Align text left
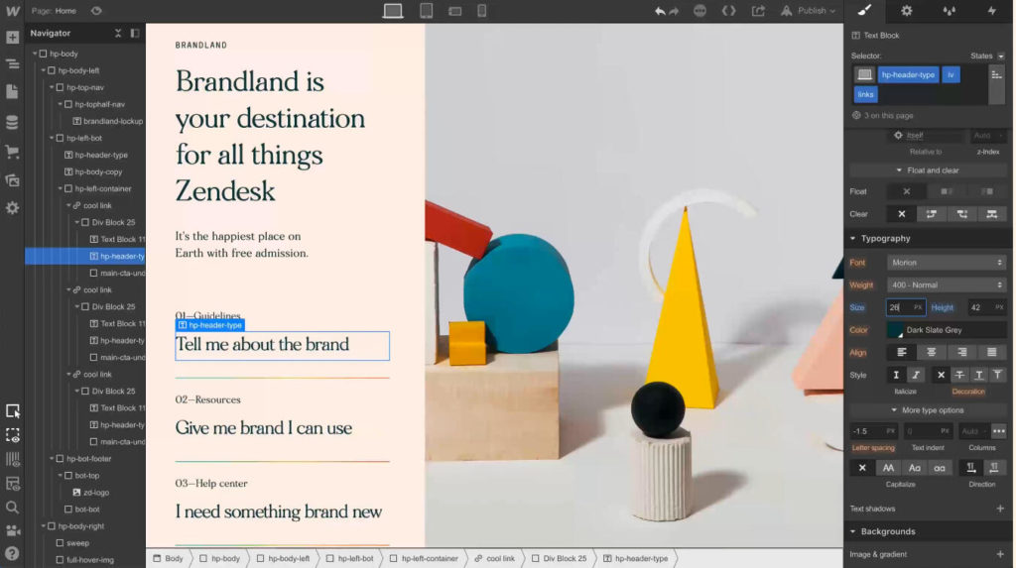 click(x=901, y=352)
